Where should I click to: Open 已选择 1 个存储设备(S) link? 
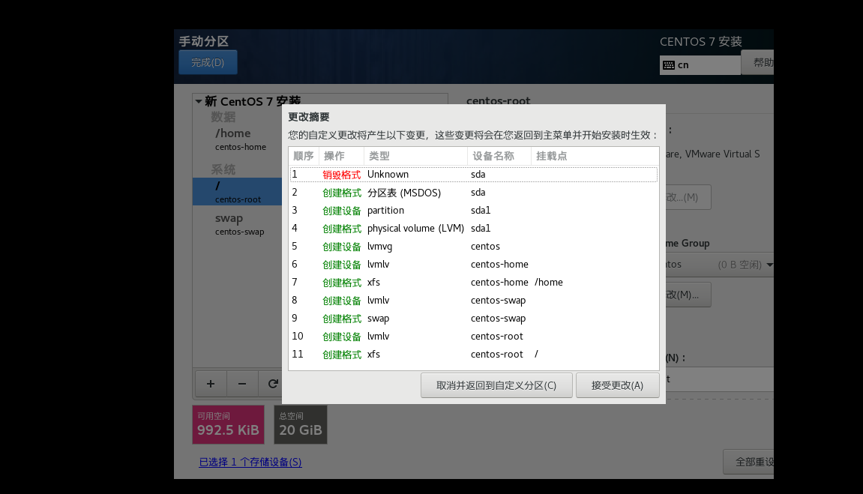click(x=250, y=462)
